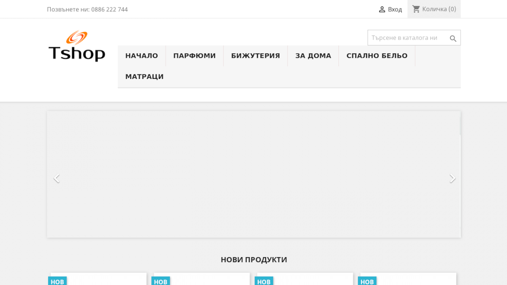The width and height of the screenshot is (507, 285).
Task: Open the ПАРФЮМИ menu item
Action: coord(194,55)
